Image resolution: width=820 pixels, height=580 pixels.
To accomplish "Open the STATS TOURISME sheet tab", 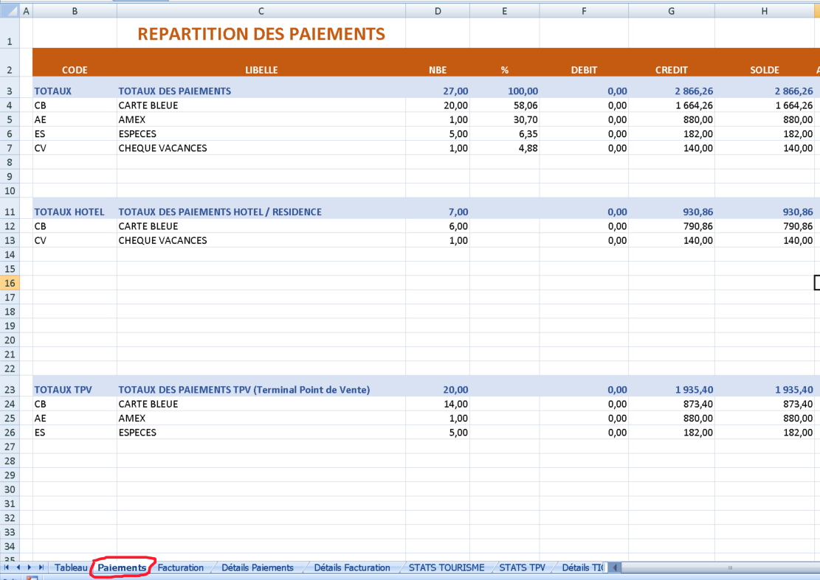I will point(447,567).
